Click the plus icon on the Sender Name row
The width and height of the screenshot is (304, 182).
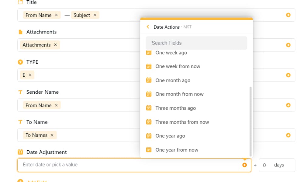288,105
